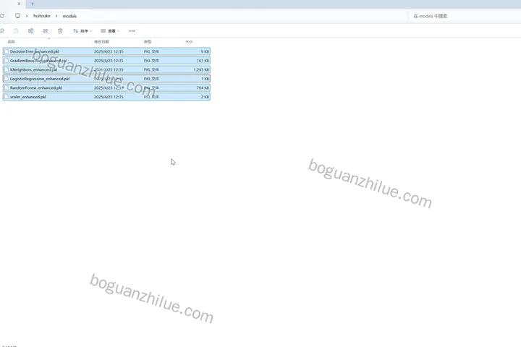This screenshot has height=347, width=521.
Task: Click the This PC monitor icon in address bar
Action: click(x=17, y=16)
